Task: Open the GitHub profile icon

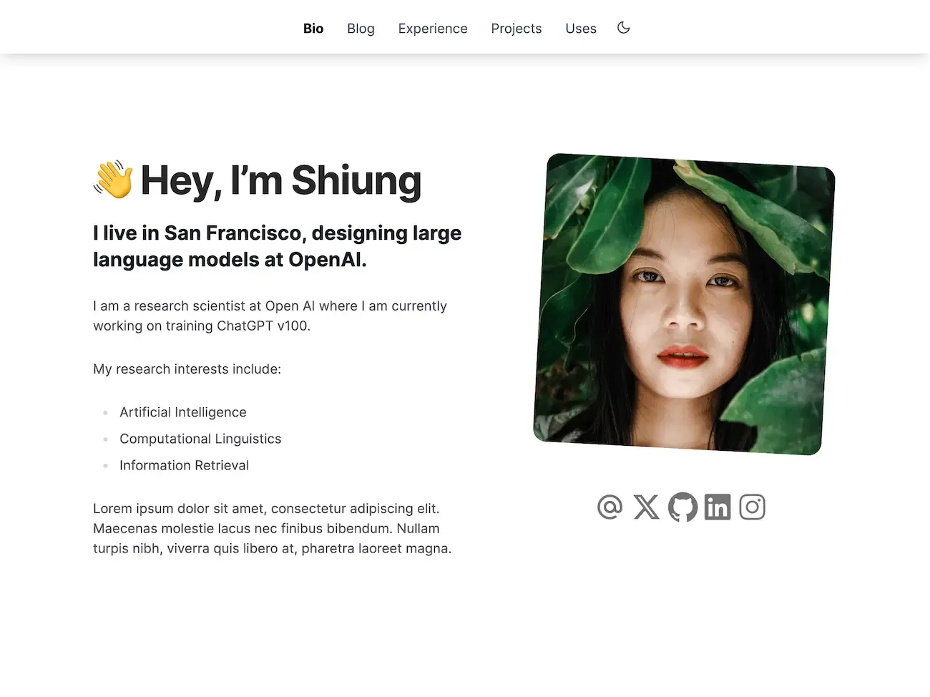Action: click(682, 507)
